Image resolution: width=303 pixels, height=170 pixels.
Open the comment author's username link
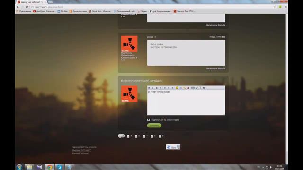(150, 37)
